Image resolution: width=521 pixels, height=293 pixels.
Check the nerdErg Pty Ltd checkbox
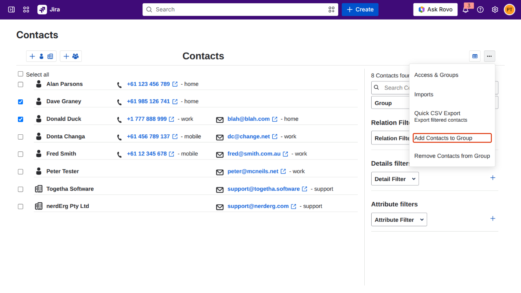coord(20,206)
